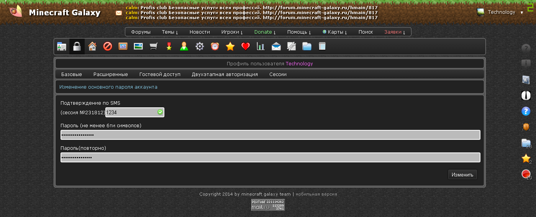Switch to the Двухэтапная авторизация tab

pos(225,74)
